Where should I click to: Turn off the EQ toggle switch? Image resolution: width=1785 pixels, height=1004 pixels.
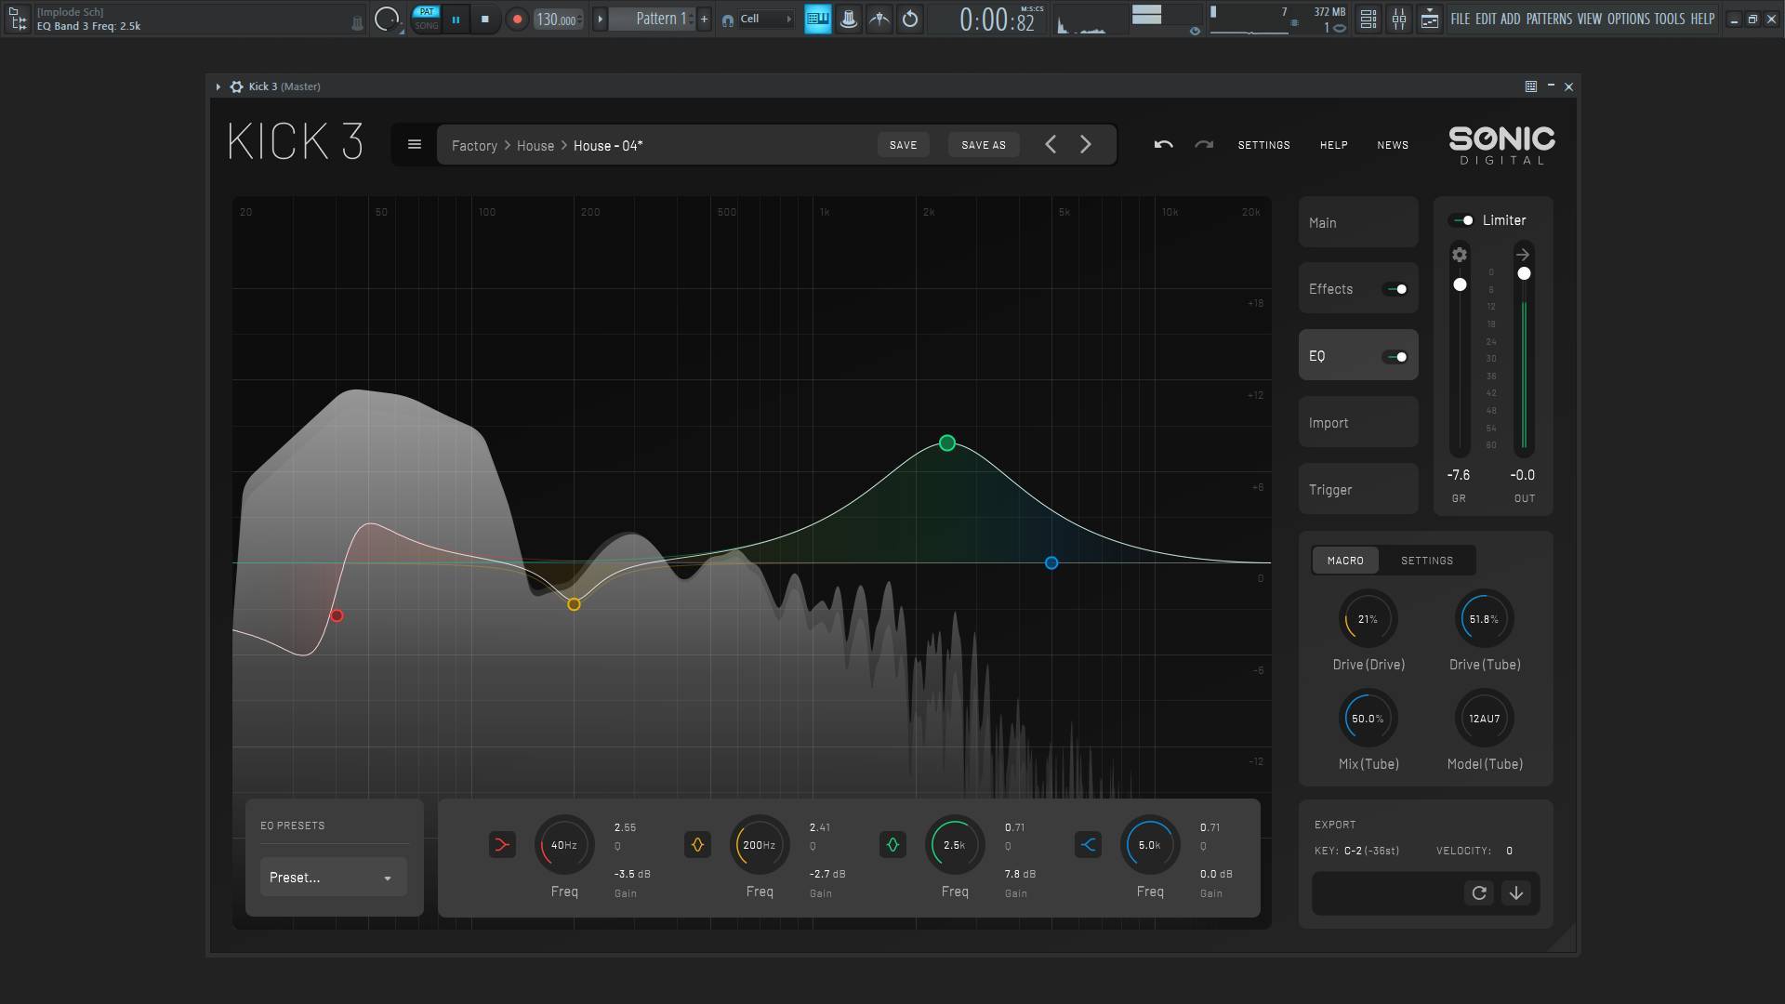pos(1395,357)
